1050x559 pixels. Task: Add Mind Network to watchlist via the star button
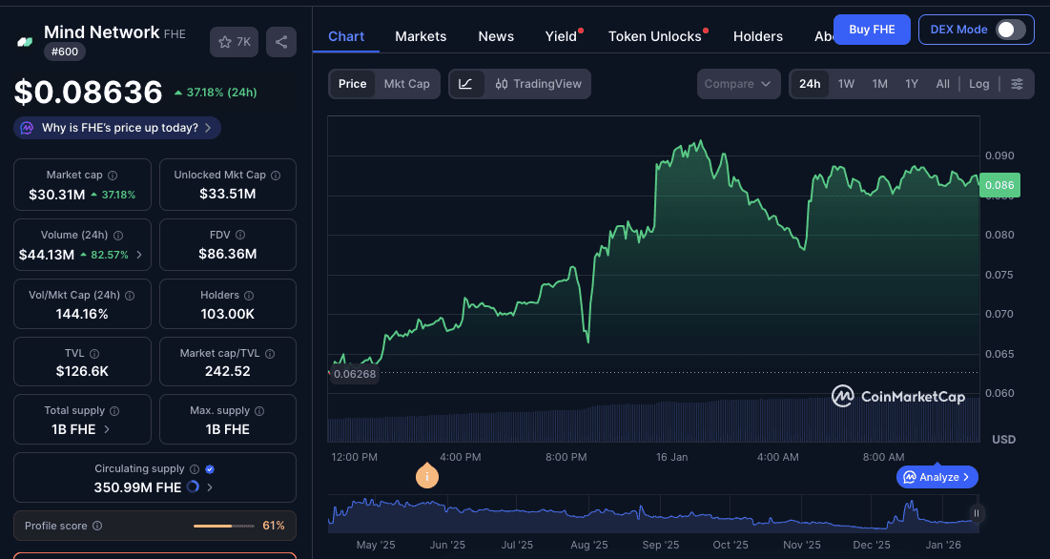[234, 42]
